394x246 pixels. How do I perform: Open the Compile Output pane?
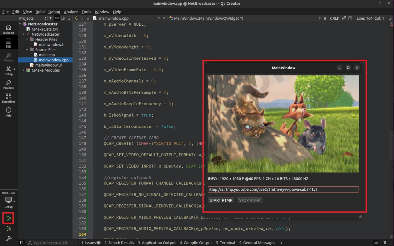tap(196, 243)
